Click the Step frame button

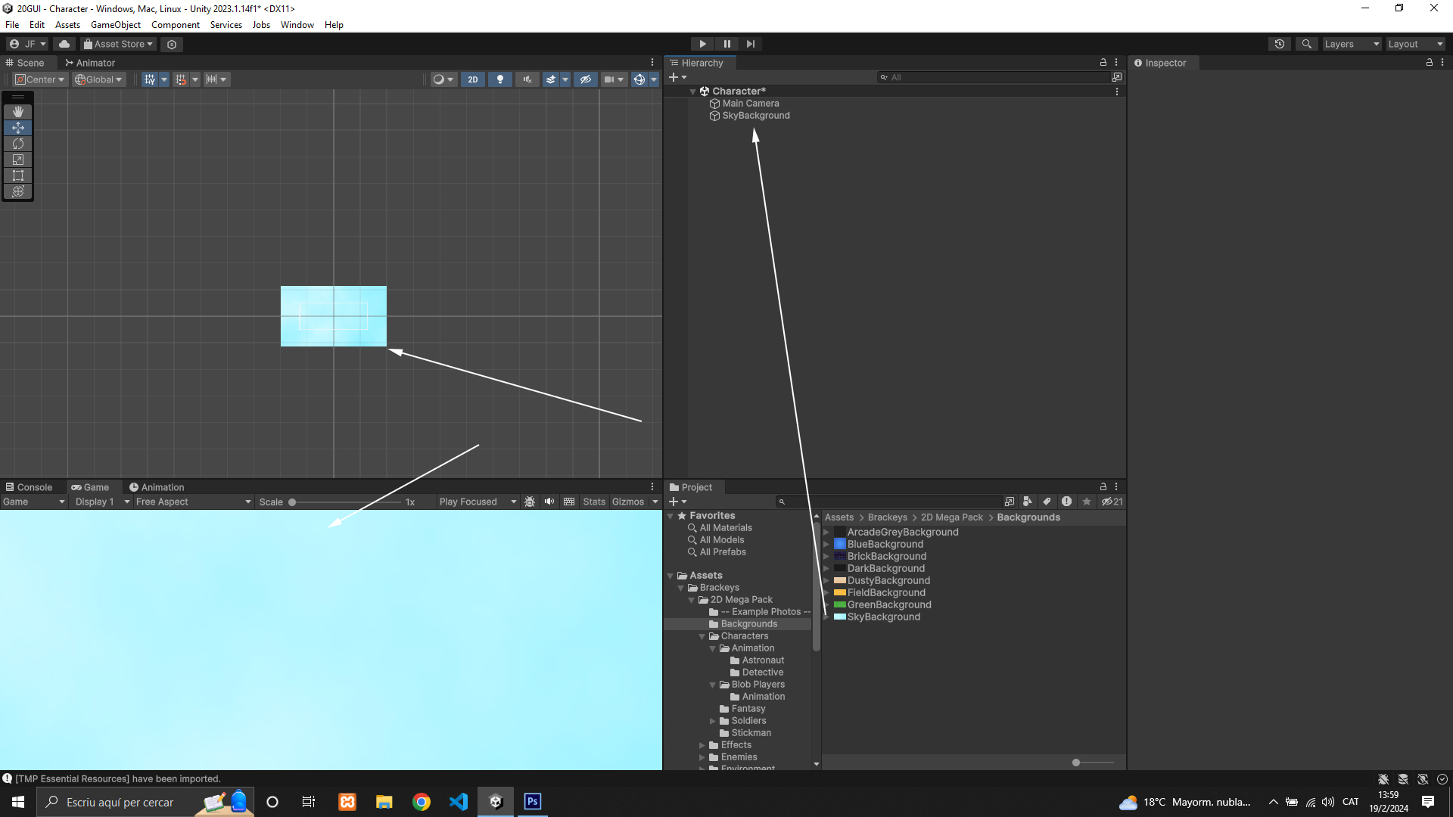(x=751, y=44)
